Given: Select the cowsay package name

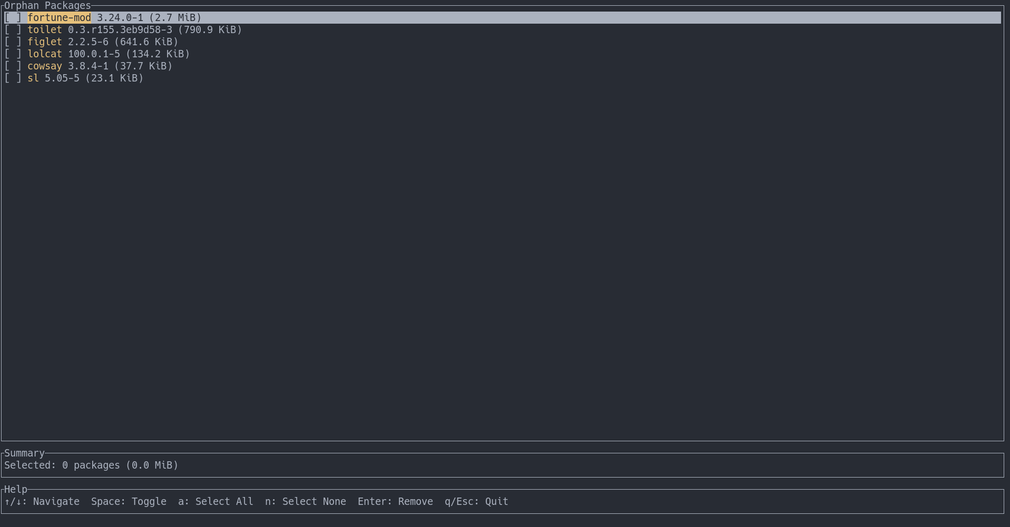Looking at the screenshot, I should [x=45, y=66].
